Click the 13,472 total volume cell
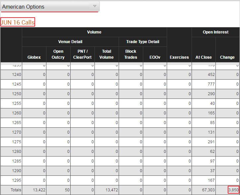The height and width of the screenshot is (195, 240). point(112,190)
